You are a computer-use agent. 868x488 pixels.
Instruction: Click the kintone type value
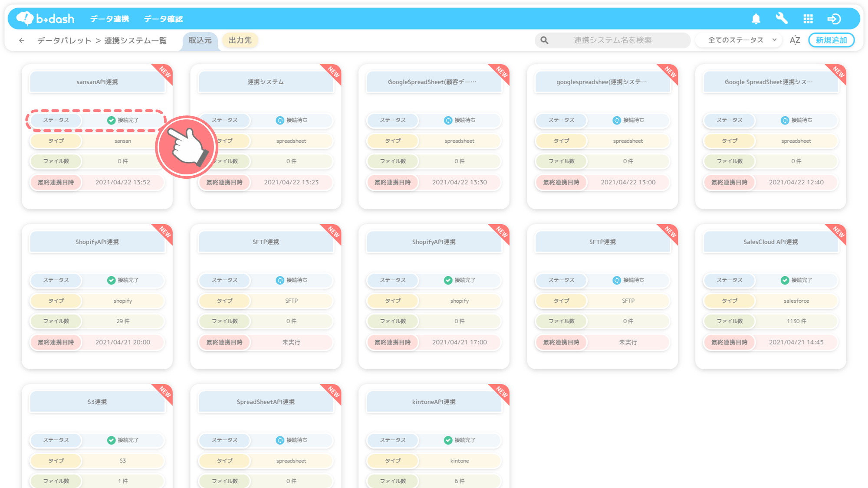pos(460,461)
